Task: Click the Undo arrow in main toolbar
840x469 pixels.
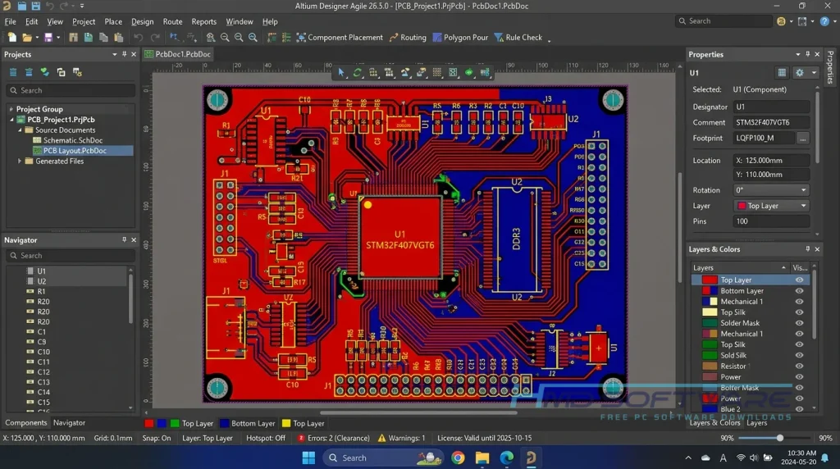Action: tap(138, 38)
